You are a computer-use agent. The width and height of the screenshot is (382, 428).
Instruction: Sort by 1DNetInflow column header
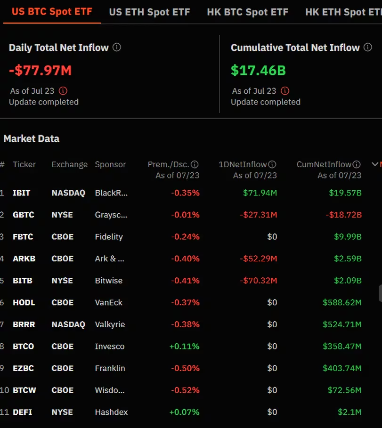[243, 164]
